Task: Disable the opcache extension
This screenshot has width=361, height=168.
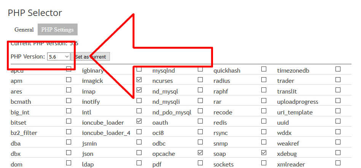Action: click(x=200, y=153)
